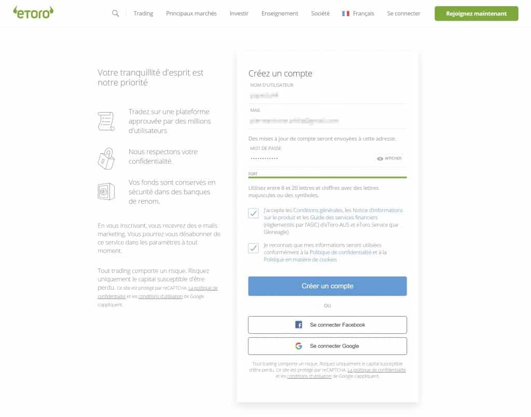Click the bank safe icon beside funds text
The height and width of the screenshot is (417, 531).
coord(106,192)
